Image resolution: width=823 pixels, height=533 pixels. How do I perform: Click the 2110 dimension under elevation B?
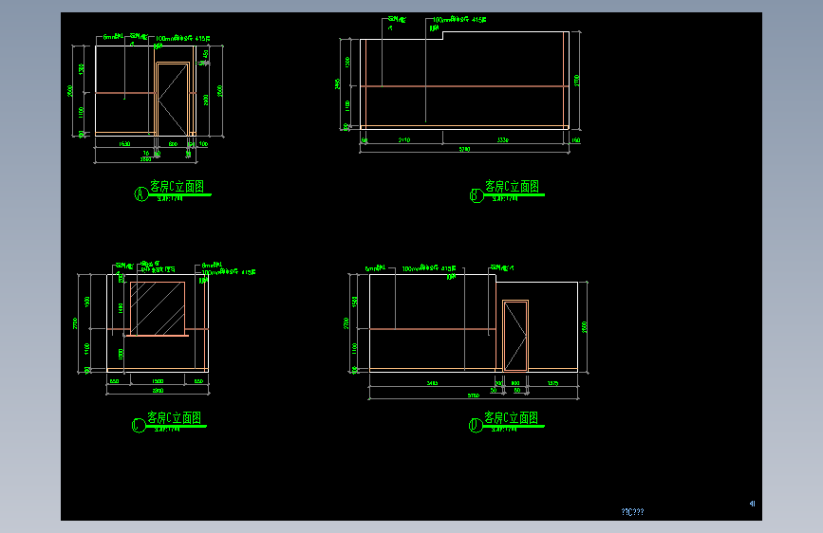404,140
